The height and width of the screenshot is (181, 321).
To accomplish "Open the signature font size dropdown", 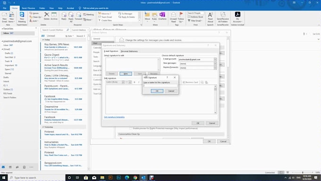I will pyautogui.click(x=130, y=82).
